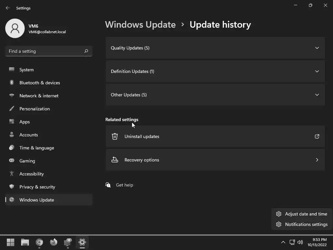Open Network & internet settings

pos(49,96)
